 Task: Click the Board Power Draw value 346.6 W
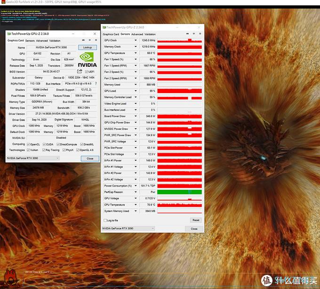pyautogui.click(x=148, y=116)
